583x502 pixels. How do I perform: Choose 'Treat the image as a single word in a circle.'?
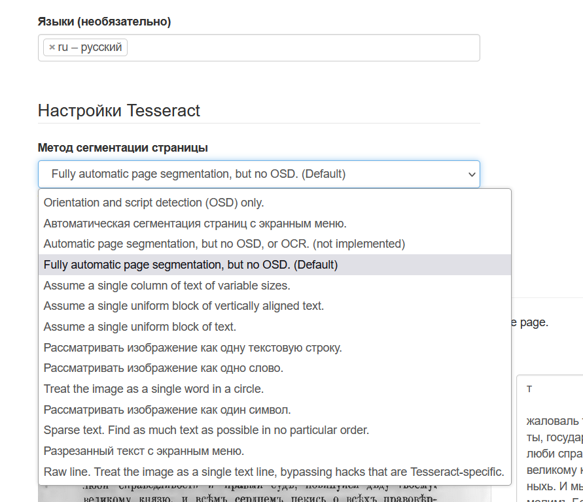point(275,389)
